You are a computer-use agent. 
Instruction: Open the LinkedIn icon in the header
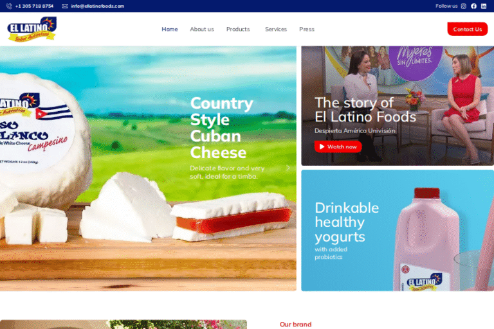(484, 6)
